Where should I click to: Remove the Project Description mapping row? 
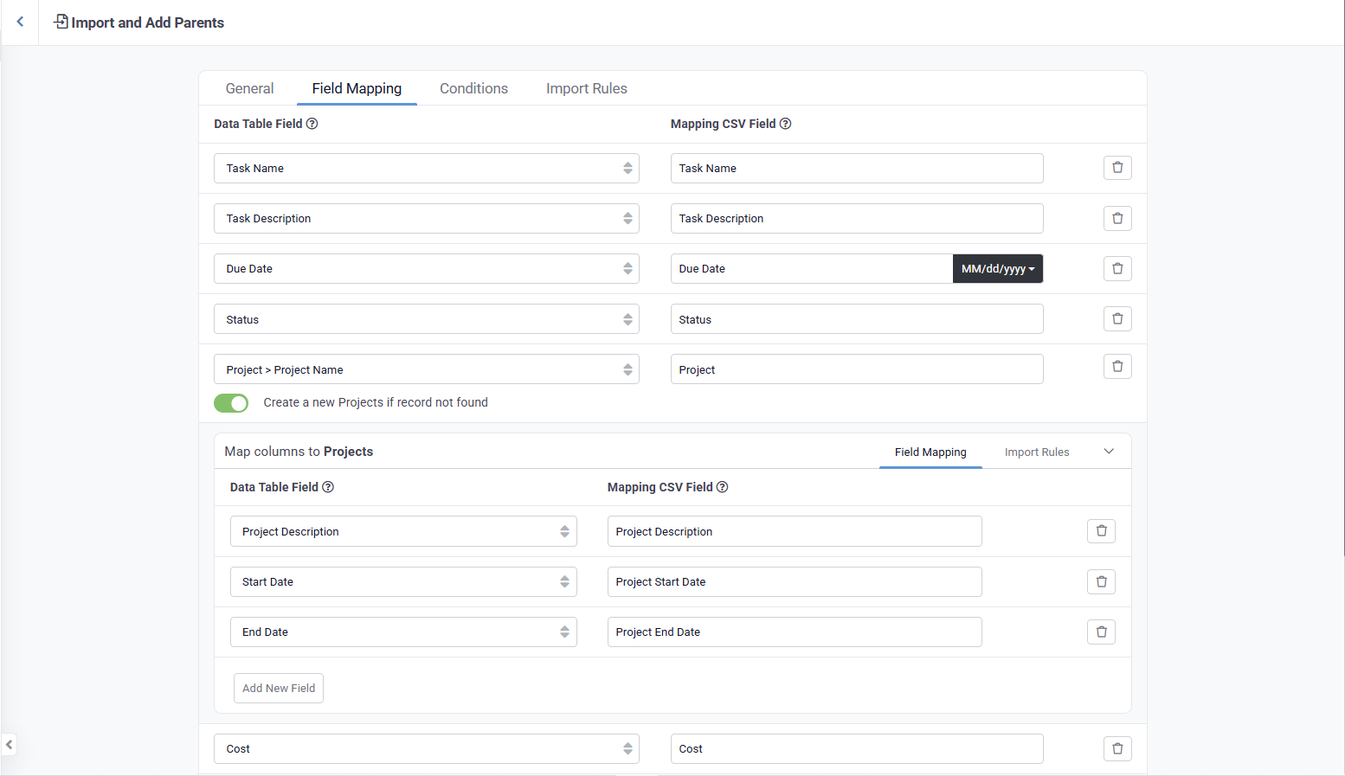(x=1101, y=531)
